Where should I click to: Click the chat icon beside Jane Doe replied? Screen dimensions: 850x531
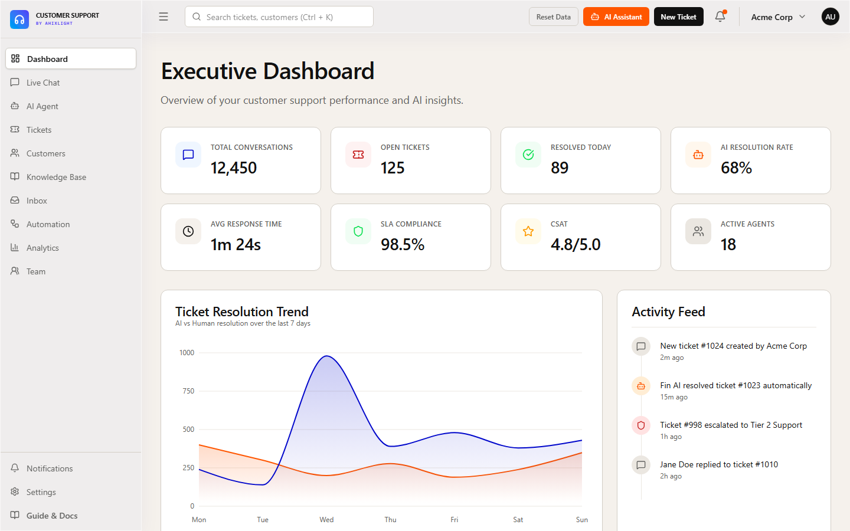click(641, 465)
